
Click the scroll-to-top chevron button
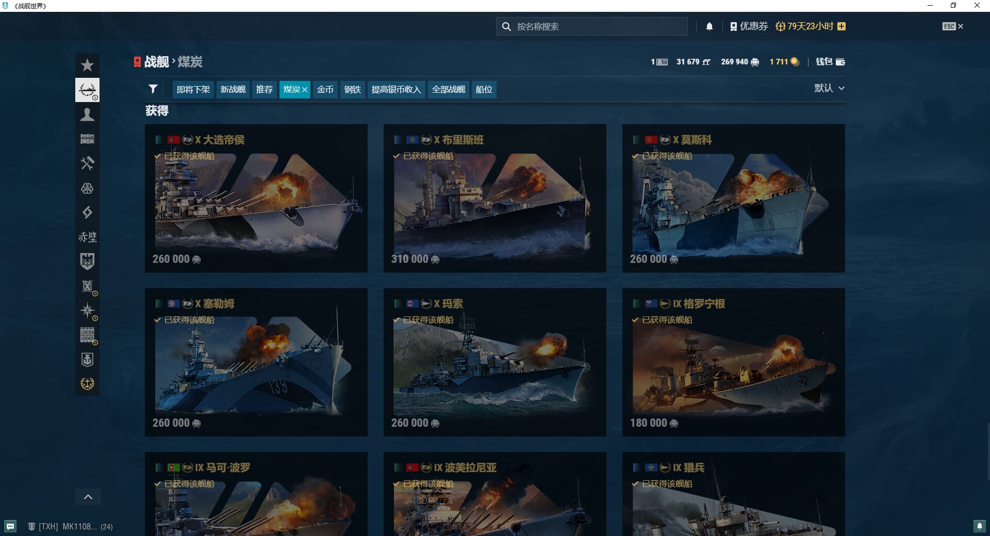[x=88, y=497]
